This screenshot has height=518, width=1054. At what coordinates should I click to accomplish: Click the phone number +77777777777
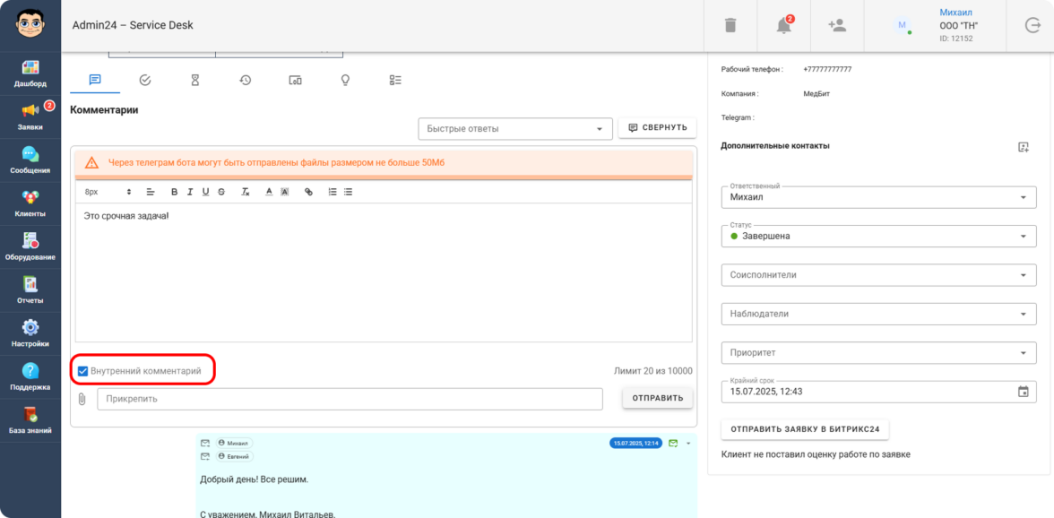tap(827, 69)
